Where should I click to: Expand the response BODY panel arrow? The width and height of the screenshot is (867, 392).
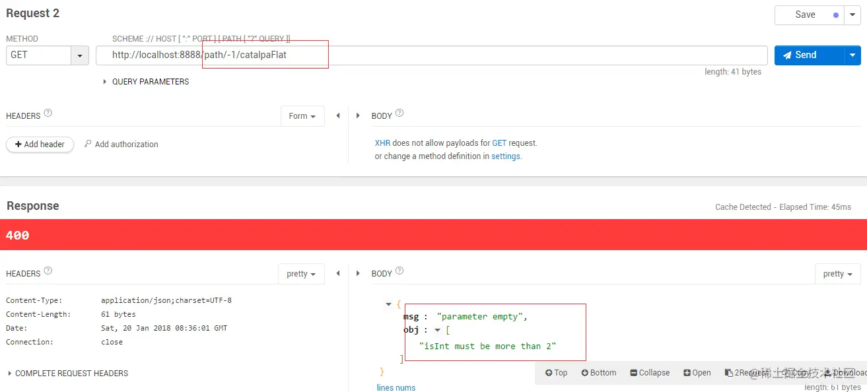point(358,273)
